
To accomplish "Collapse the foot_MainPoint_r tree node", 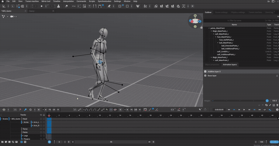I will 216,37.
